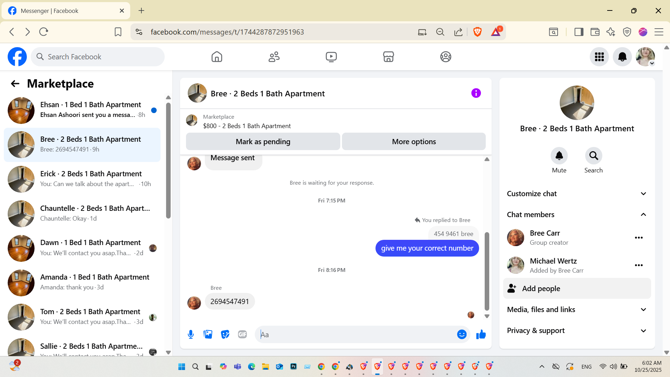
Task: Click the listing thumbnail in chat header
Action: click(x=197, y=93)
